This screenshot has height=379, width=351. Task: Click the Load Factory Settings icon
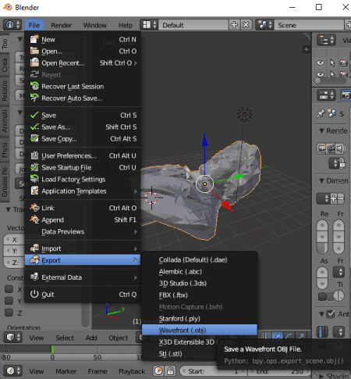[34, 179]
